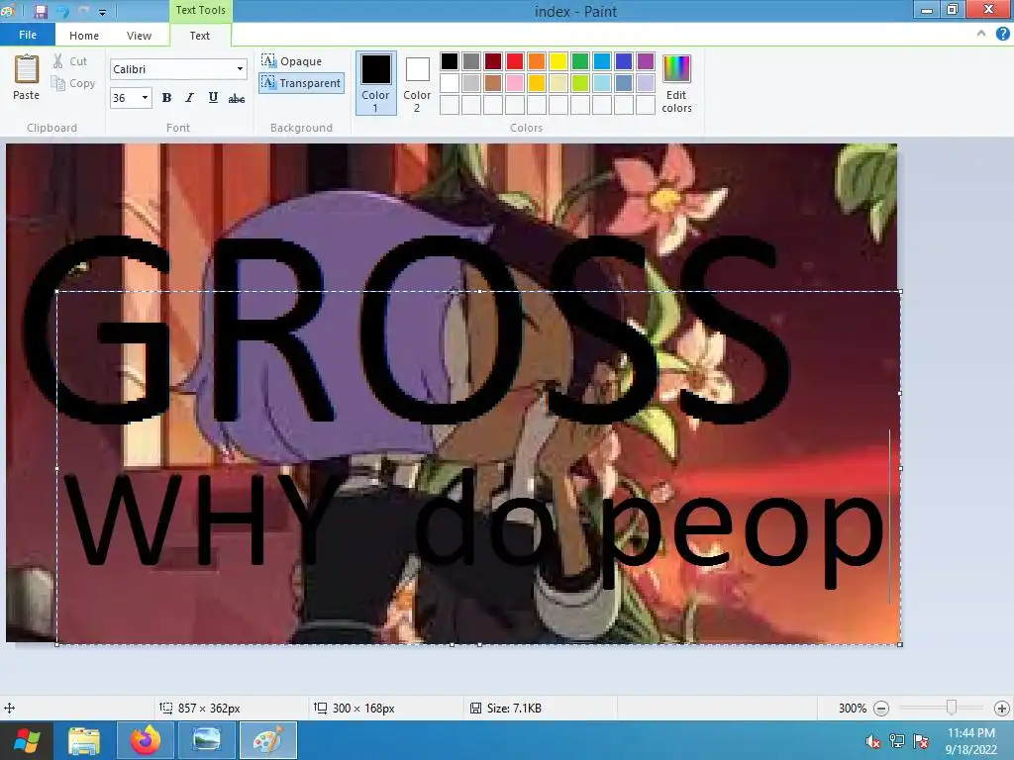The width and height of the screenshot is (1014, 760).
Task: Pick the brown color swatch
Action: tap(493, 83)
